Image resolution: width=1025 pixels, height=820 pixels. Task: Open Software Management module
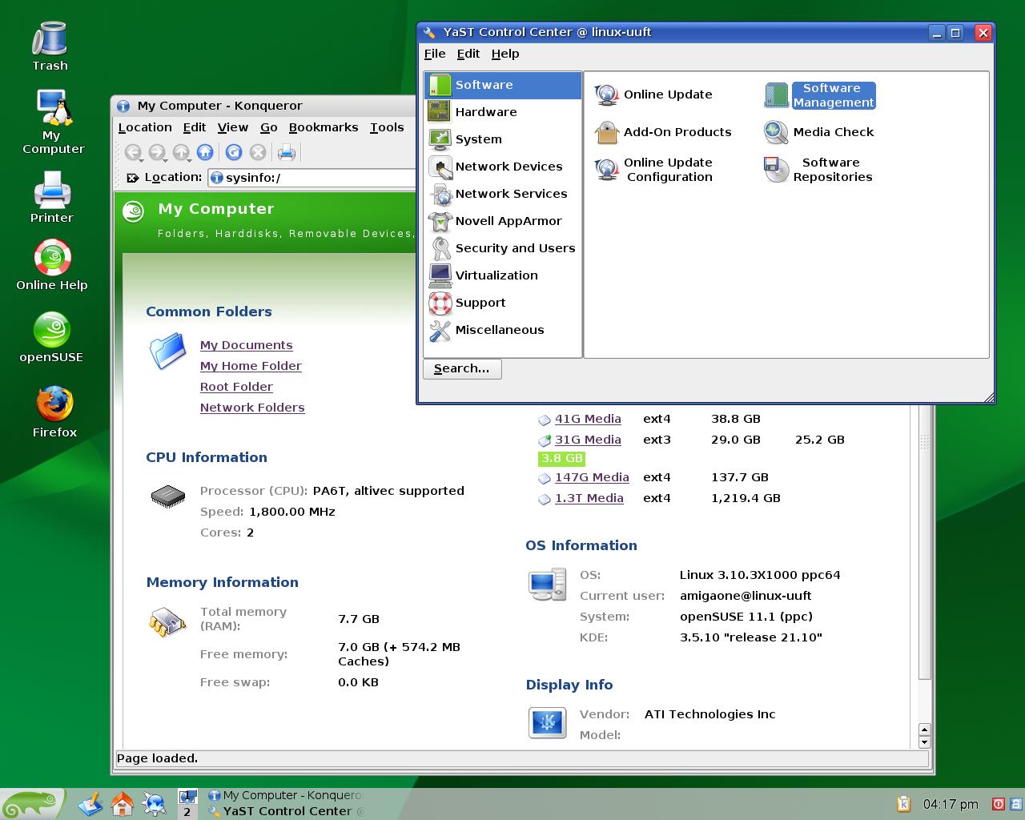[820, 95]
